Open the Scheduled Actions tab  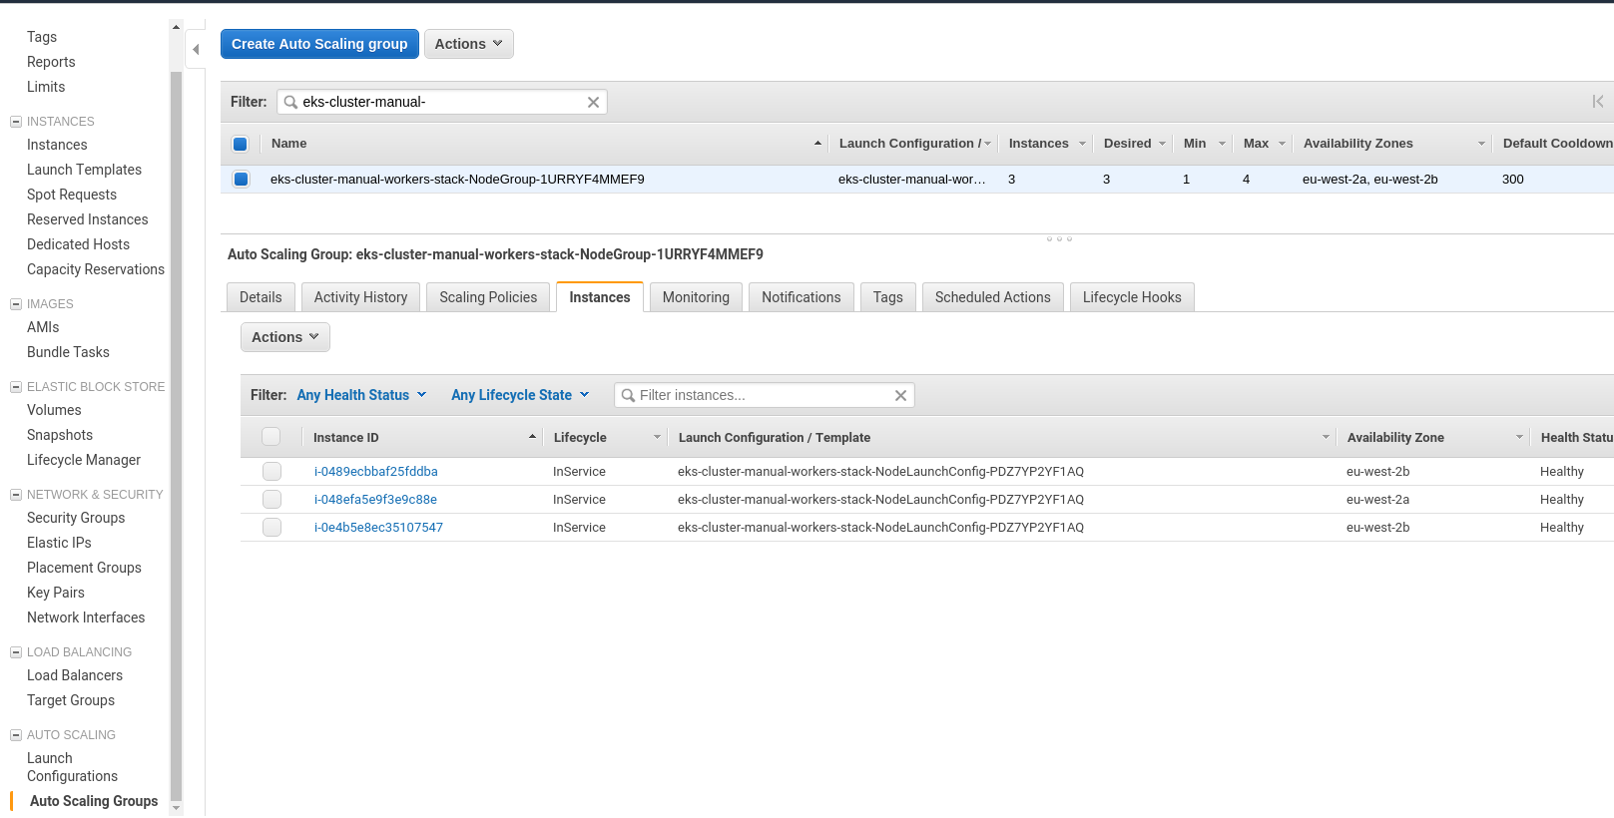click(x=993, y=297)
